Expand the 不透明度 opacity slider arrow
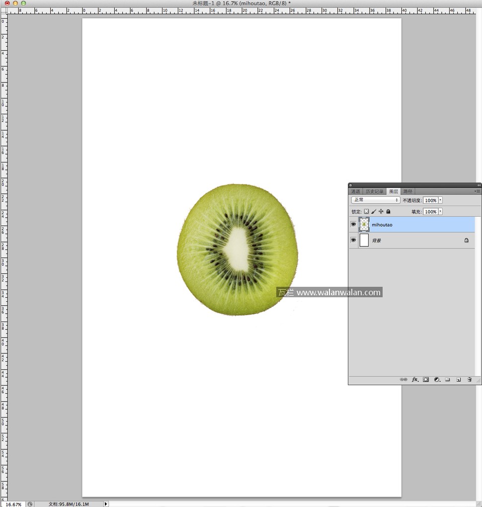 (x=440, y=200)
